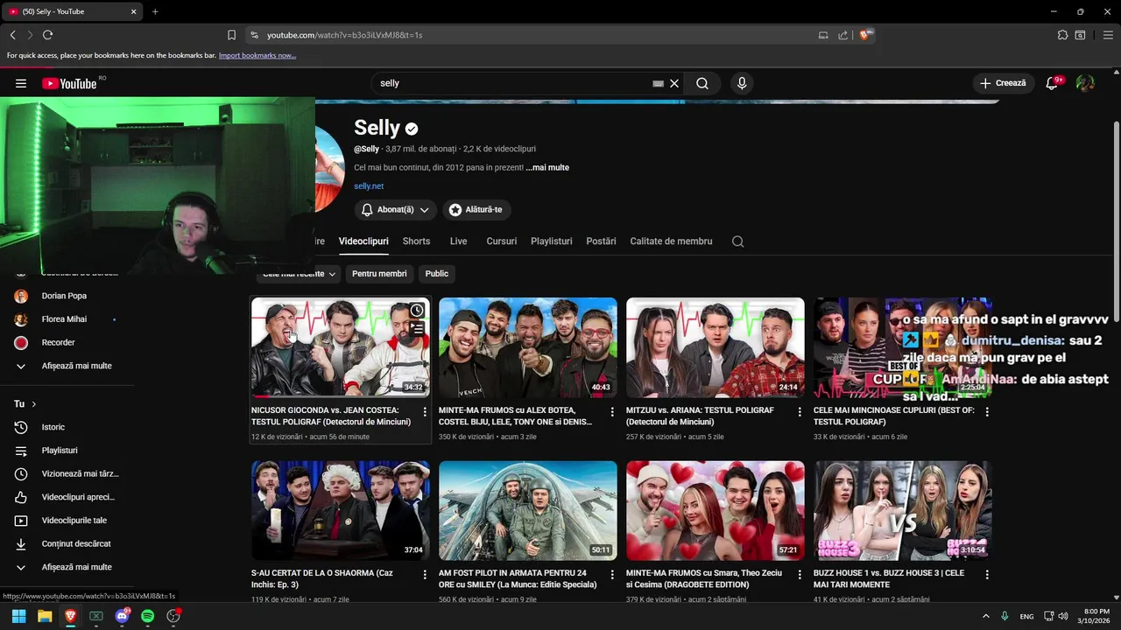This screenshot has height=630, width=1121.
Task: Open YouTube notifications bell
Action: coord(1053,83)
